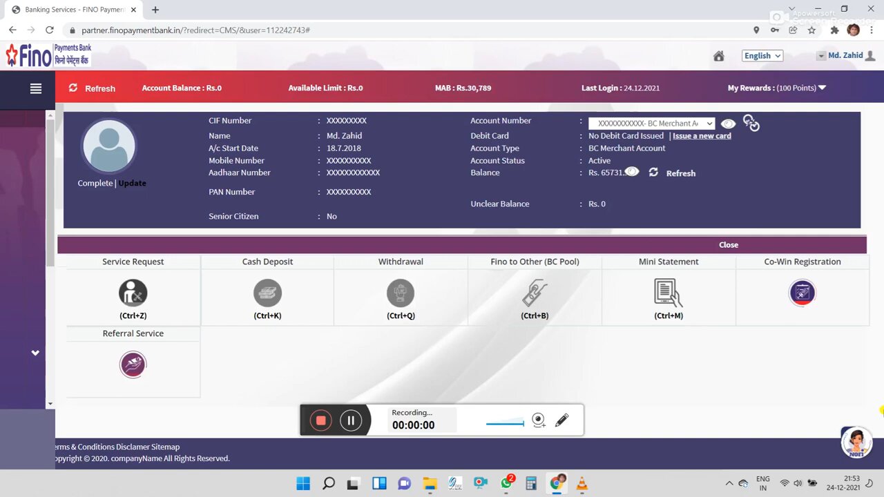Click the profile Update link
Viewport: 884px width, 497px height.
pyautogui.click(x=132, y=183)
